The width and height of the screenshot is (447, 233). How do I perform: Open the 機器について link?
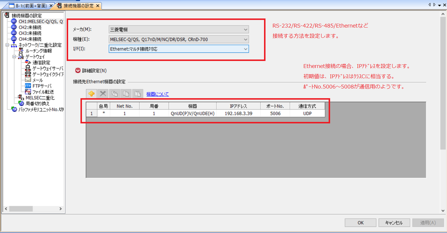(158, 94)
